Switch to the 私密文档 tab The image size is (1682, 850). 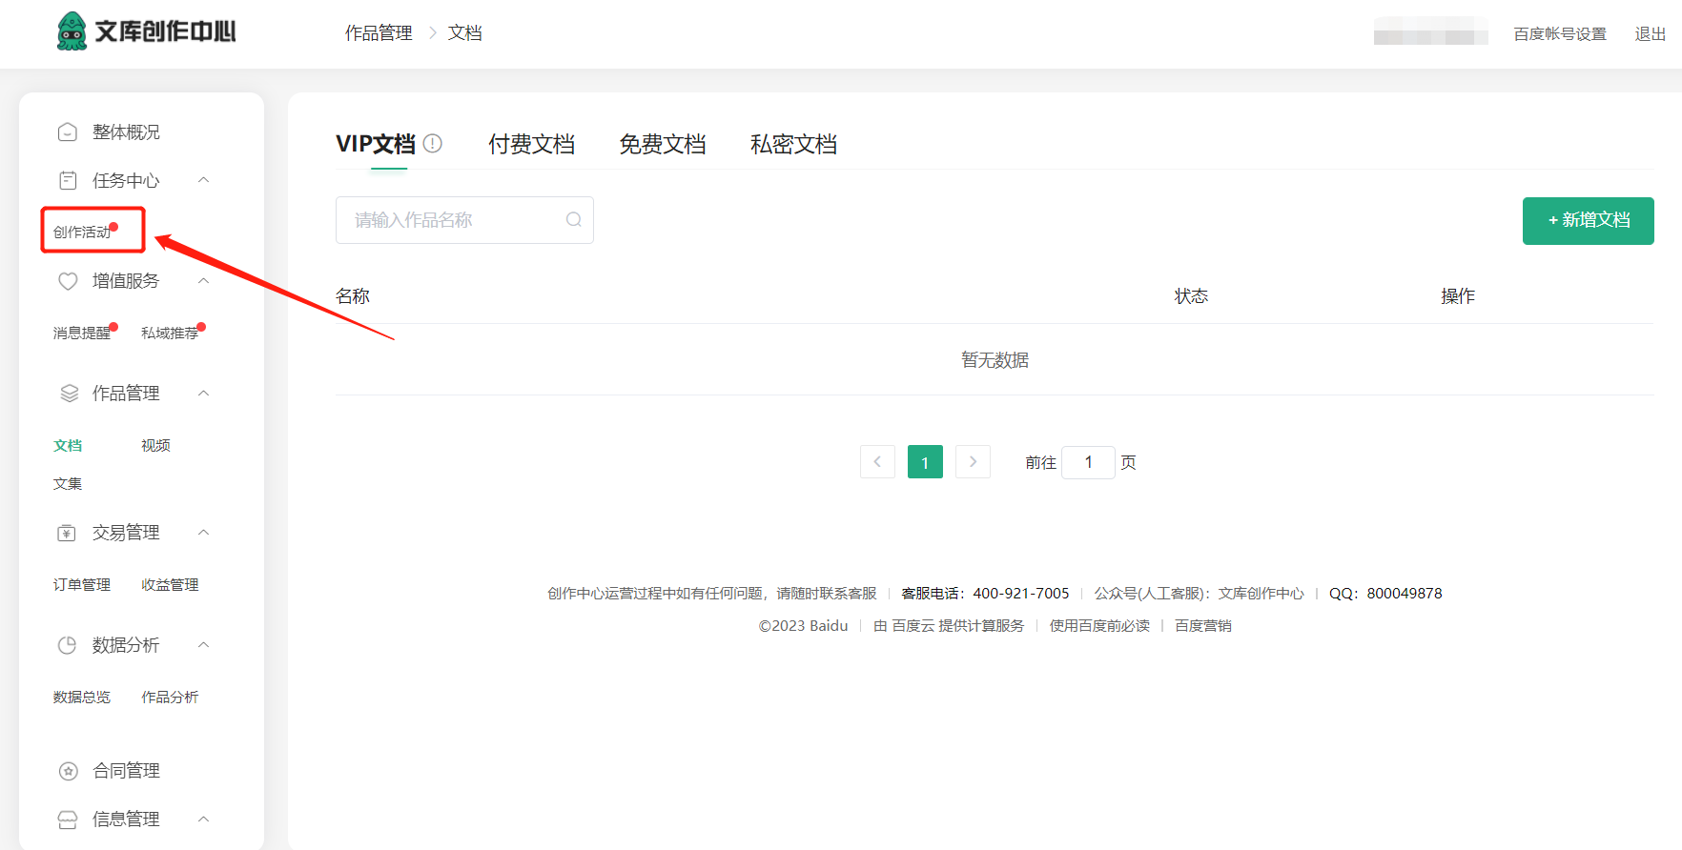[793, 144]
